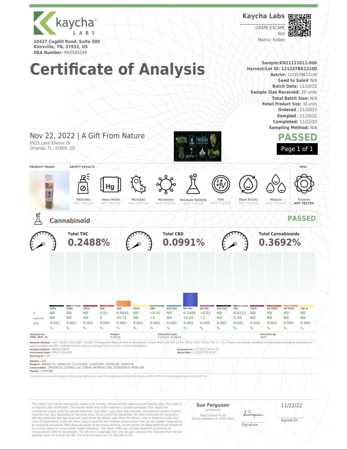Click the Total THC gauge icon
Viewport: 347px width, 450px height.
43,241
